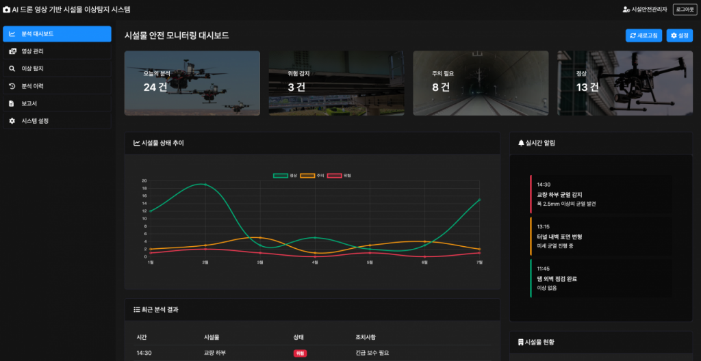This screenshot has width=701, height=361.
Task: Click the bell icon in 실시간 알림
Action: point(521,143)
